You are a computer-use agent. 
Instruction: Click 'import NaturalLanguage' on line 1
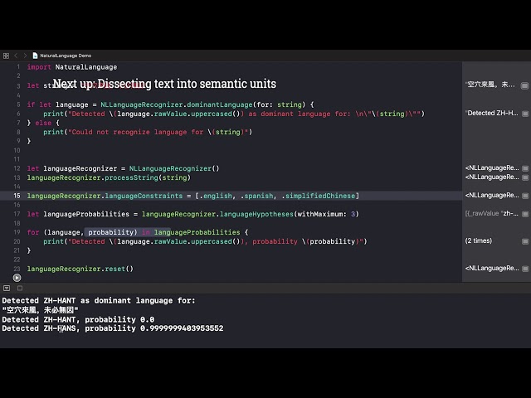pos(72,67)
